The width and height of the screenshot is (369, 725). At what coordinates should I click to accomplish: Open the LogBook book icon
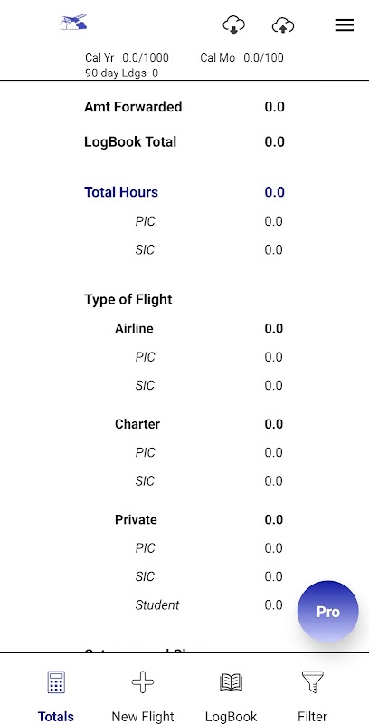click(x=232, y=682)
